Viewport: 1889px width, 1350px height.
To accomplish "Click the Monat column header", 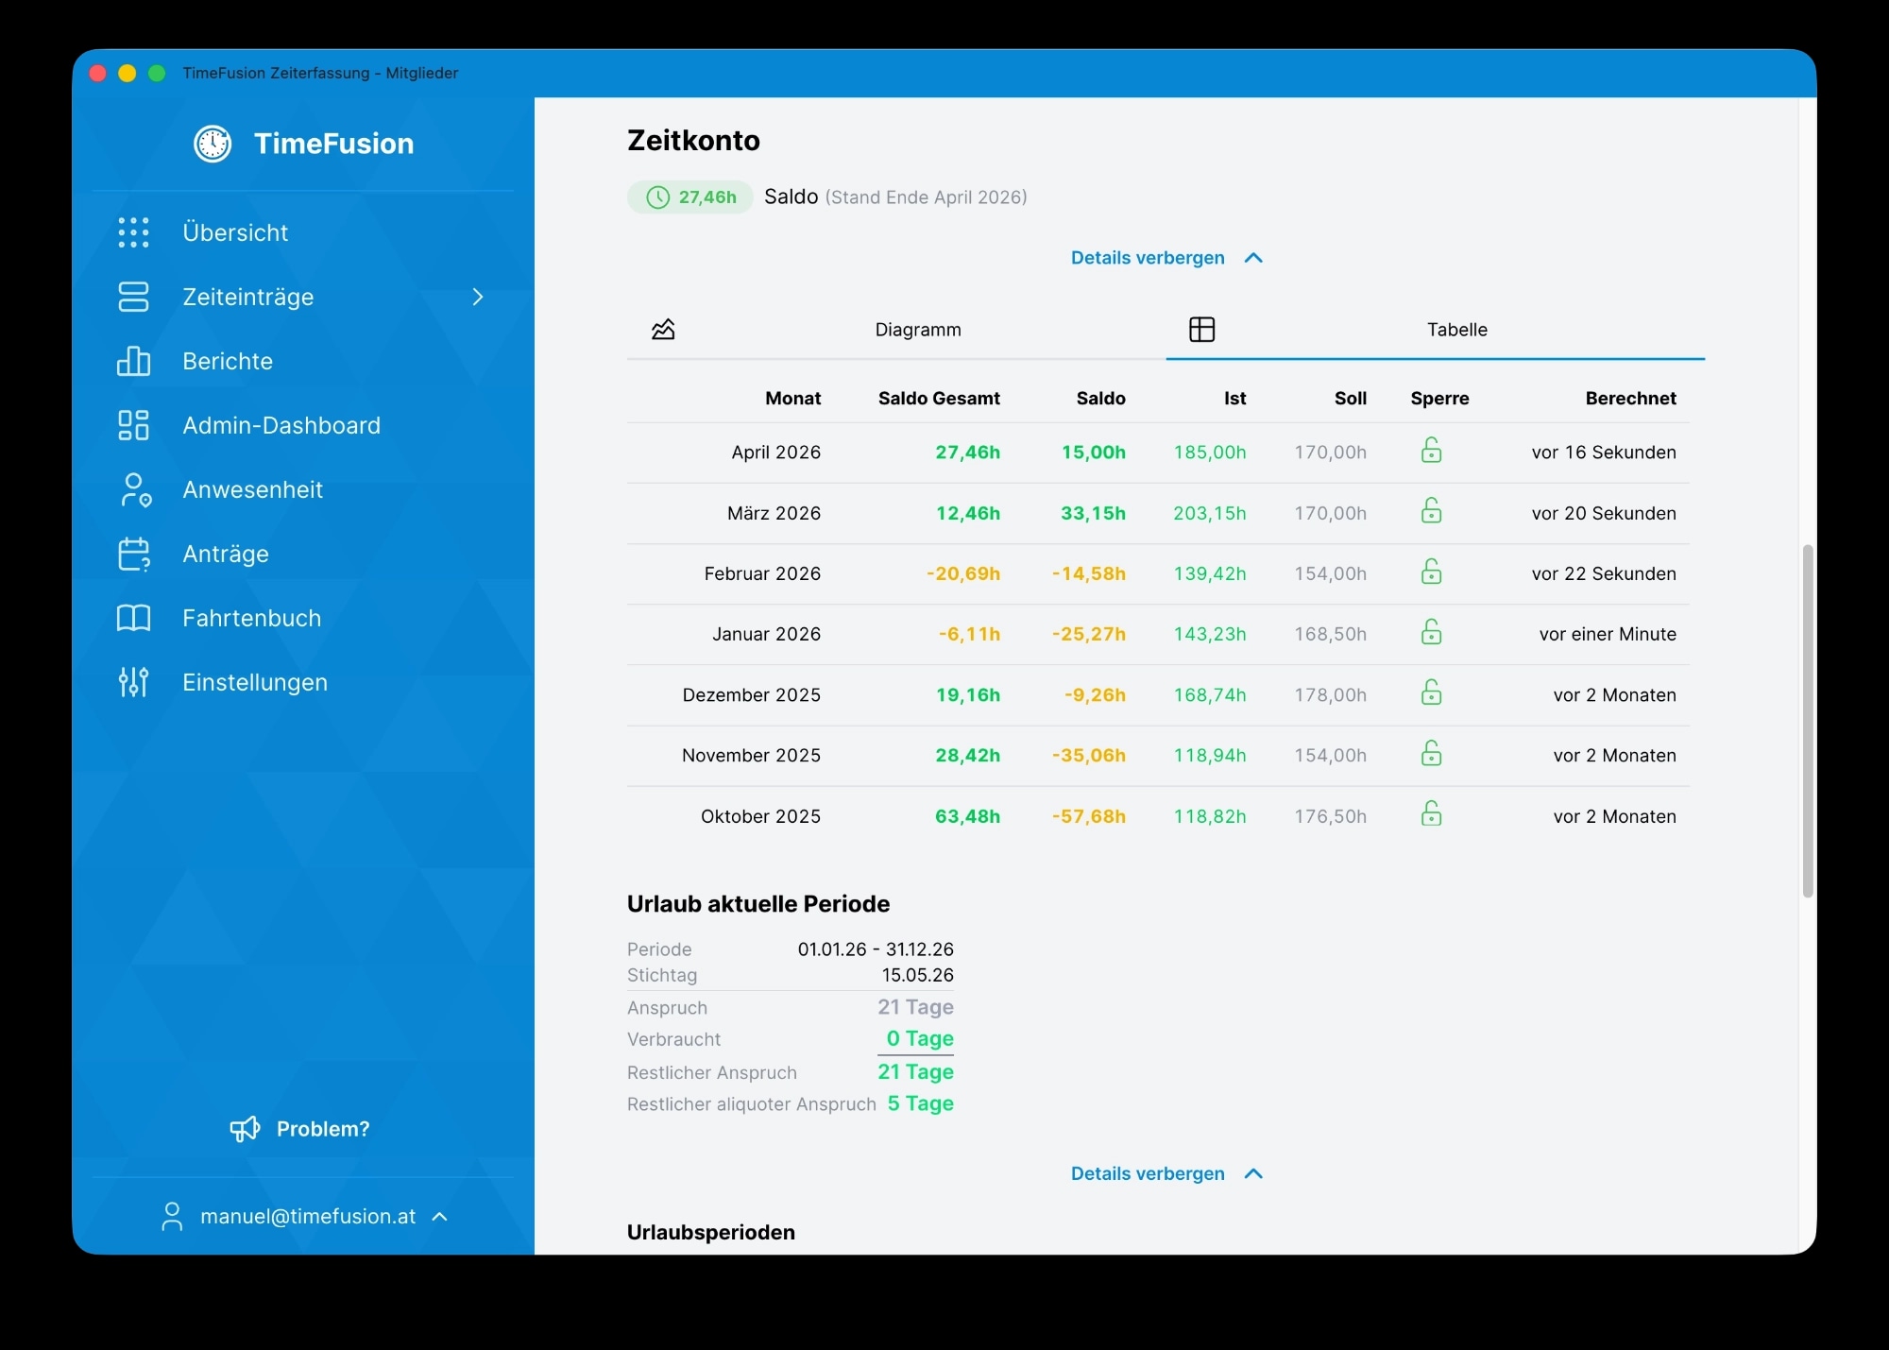I will [x=793, y=399].
